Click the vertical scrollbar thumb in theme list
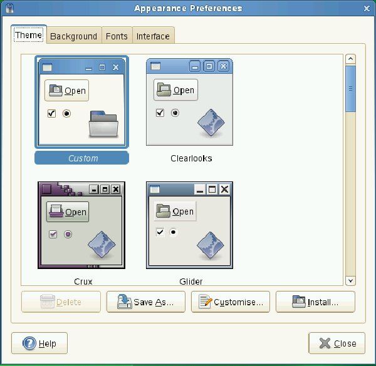This screenshot has height=366, width=376. 350,89
